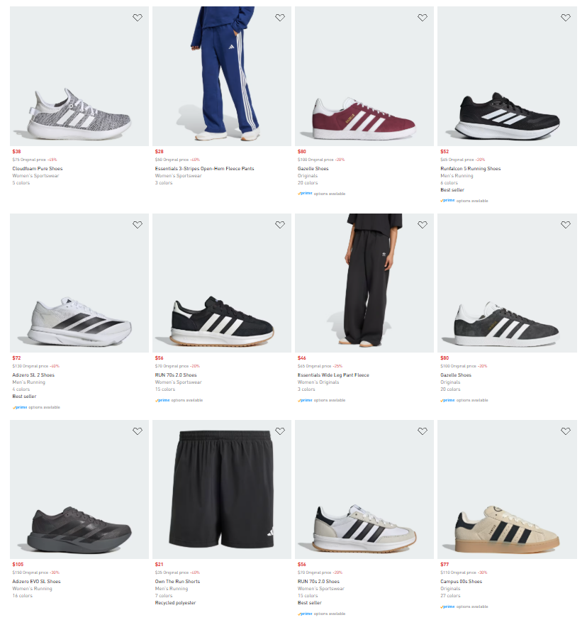Add Cloudfoam Pure Shoes to wishlist with heart

coord(138,18)
